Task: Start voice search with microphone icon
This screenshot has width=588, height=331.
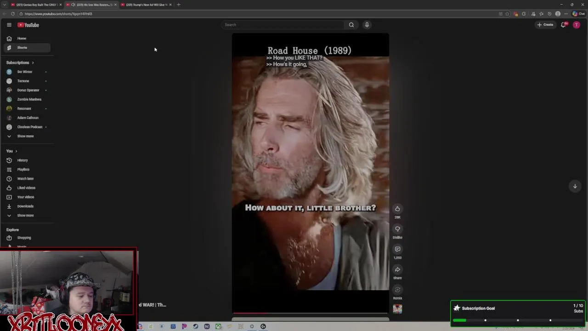Action: [367, 25]
